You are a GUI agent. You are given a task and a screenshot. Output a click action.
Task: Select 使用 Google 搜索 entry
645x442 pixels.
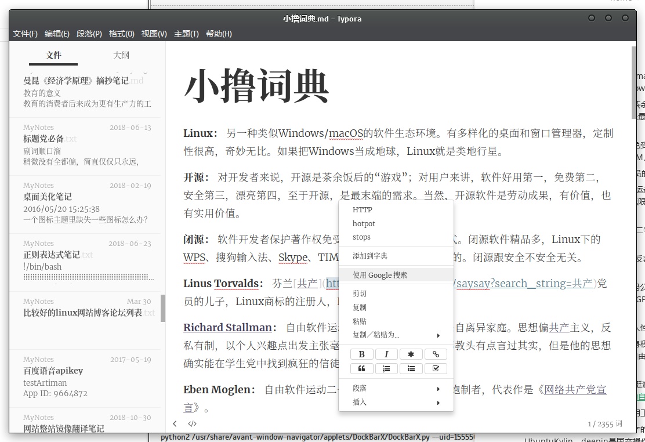(x=396, y=275)
